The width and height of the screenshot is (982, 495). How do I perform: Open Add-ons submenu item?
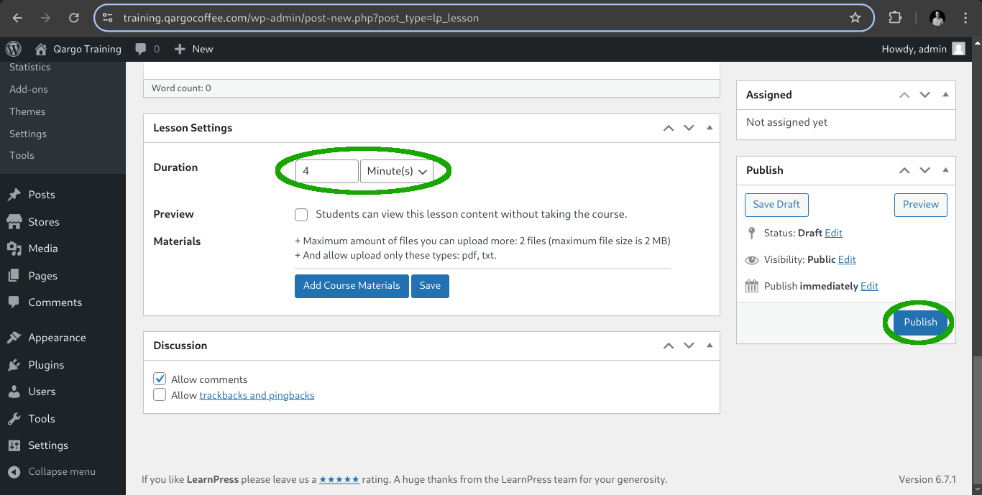pyautogui.click(x=29, y=89)
